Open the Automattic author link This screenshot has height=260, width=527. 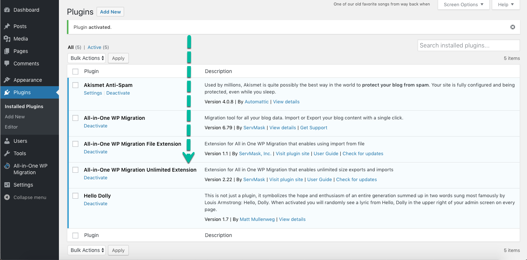click(257, 102)
